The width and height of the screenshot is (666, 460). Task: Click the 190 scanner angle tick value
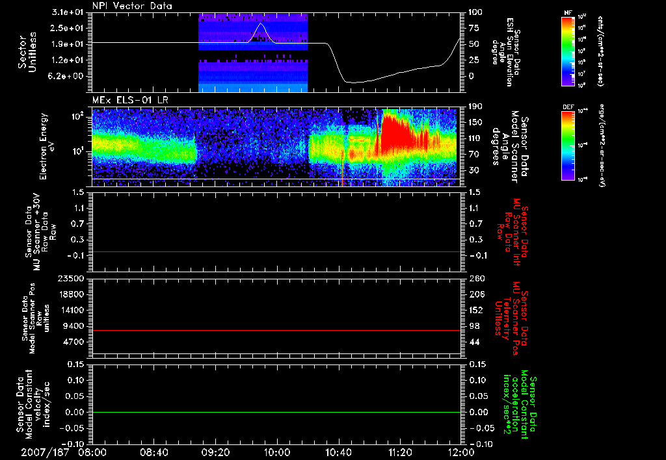(475, 106)
